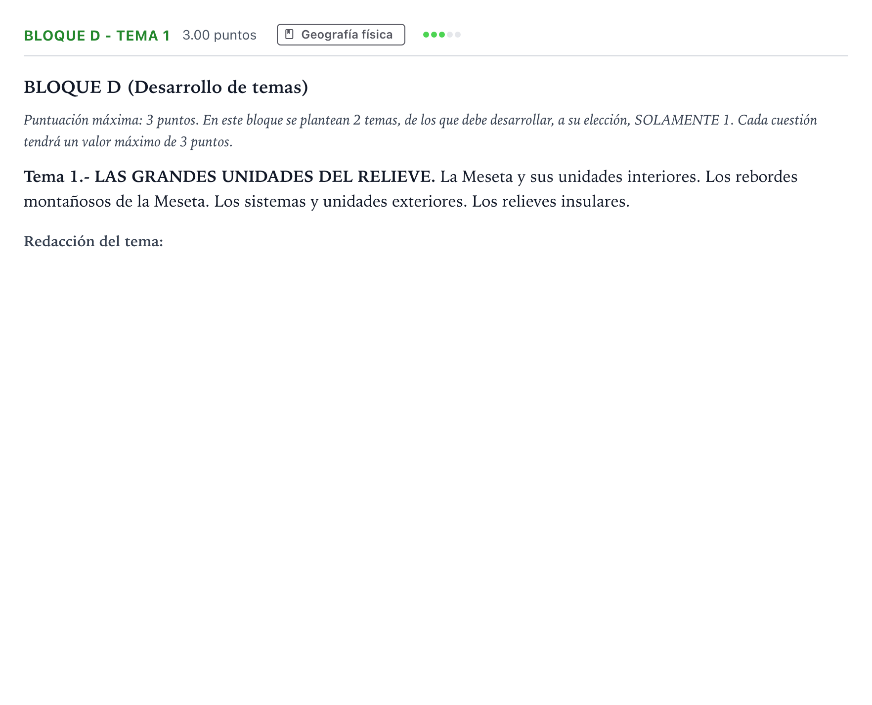
Task: Click the BLOQUE D (Desarrollo de temas) title
Action: pyautogui.click(x=166, y=87)
